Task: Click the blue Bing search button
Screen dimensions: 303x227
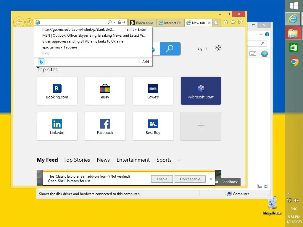Action: coord(170,49)
